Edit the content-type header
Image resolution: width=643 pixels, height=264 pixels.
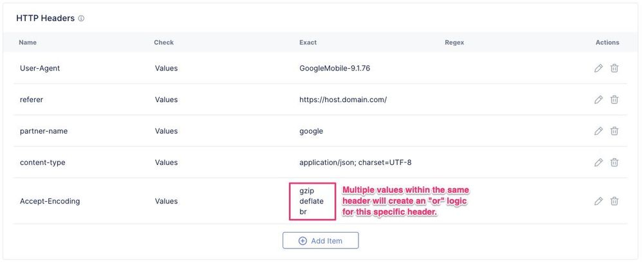tap(598, 163)
